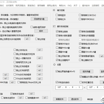
Task: Click the 卸载软件 button
Action: pyautogui.click(x=60, y=99)
